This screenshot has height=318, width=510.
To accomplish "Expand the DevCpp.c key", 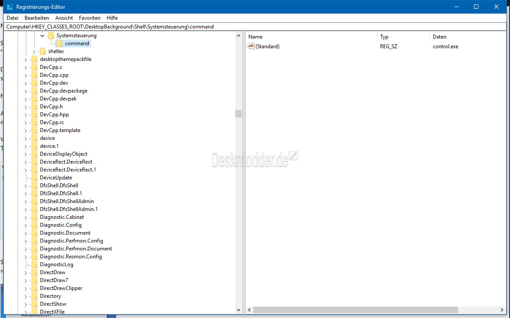I will click(x=26, y=67).
